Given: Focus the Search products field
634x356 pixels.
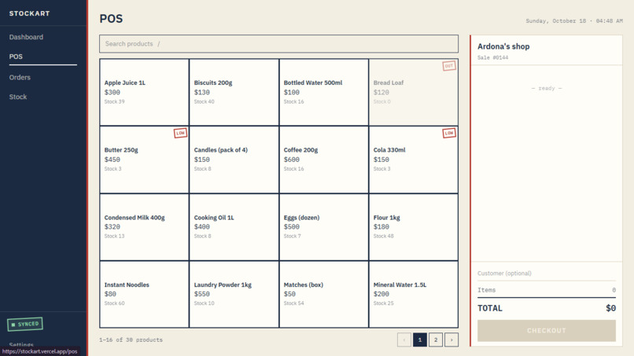Looking at the screenshot, I should tap(278, 44).
